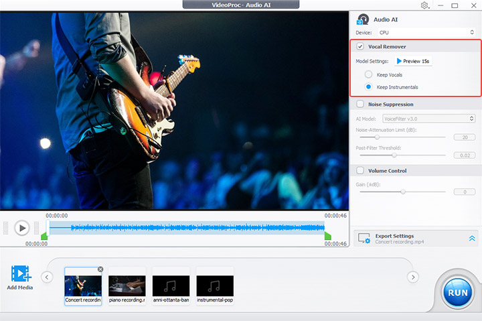Remove Concert recording with its X badge
The height and width of the screenshot is (321, 482).
(x=100, y=269)
